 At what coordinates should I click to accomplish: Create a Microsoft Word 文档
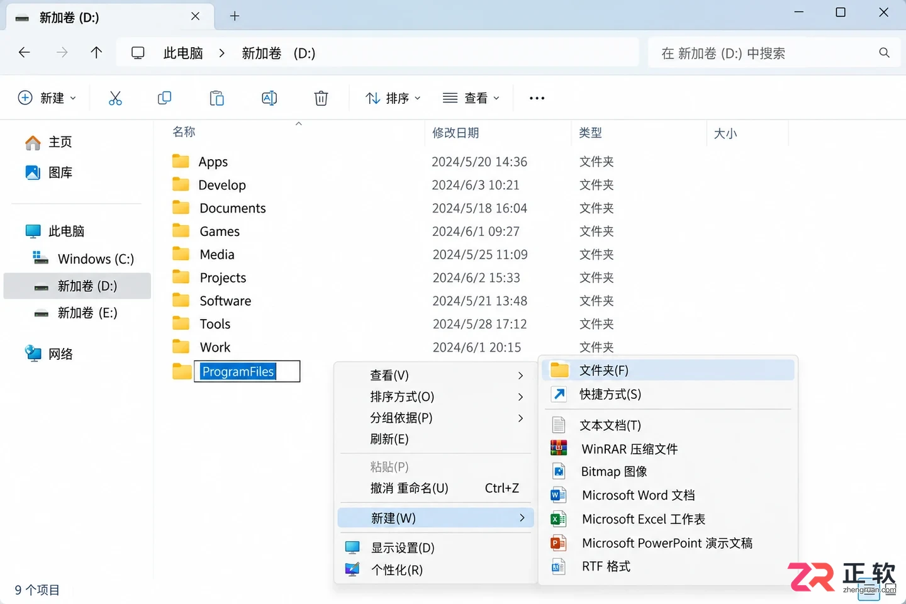[x=668, y=495]
